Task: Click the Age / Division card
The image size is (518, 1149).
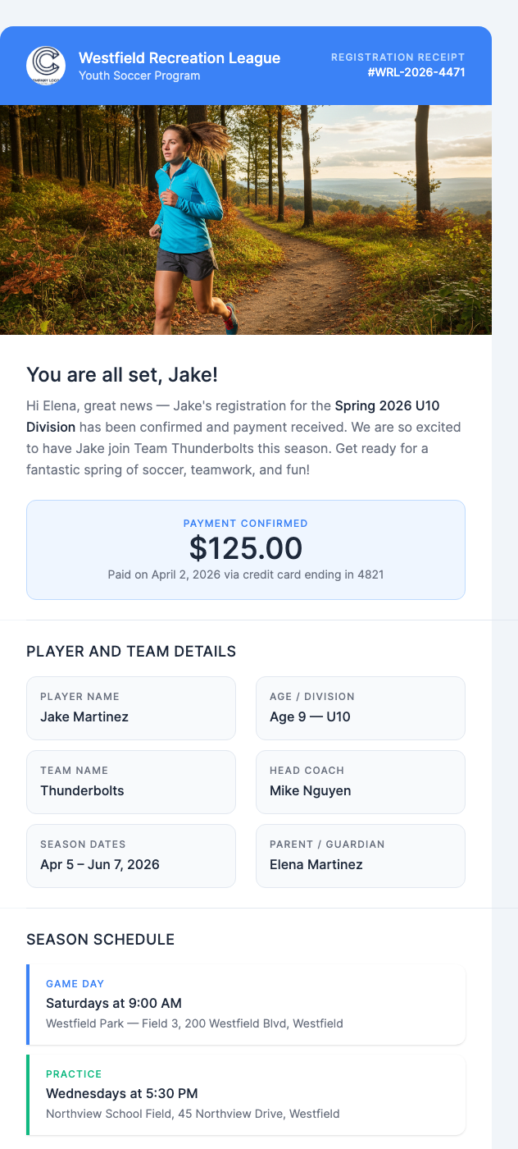Action: point(361,707)
